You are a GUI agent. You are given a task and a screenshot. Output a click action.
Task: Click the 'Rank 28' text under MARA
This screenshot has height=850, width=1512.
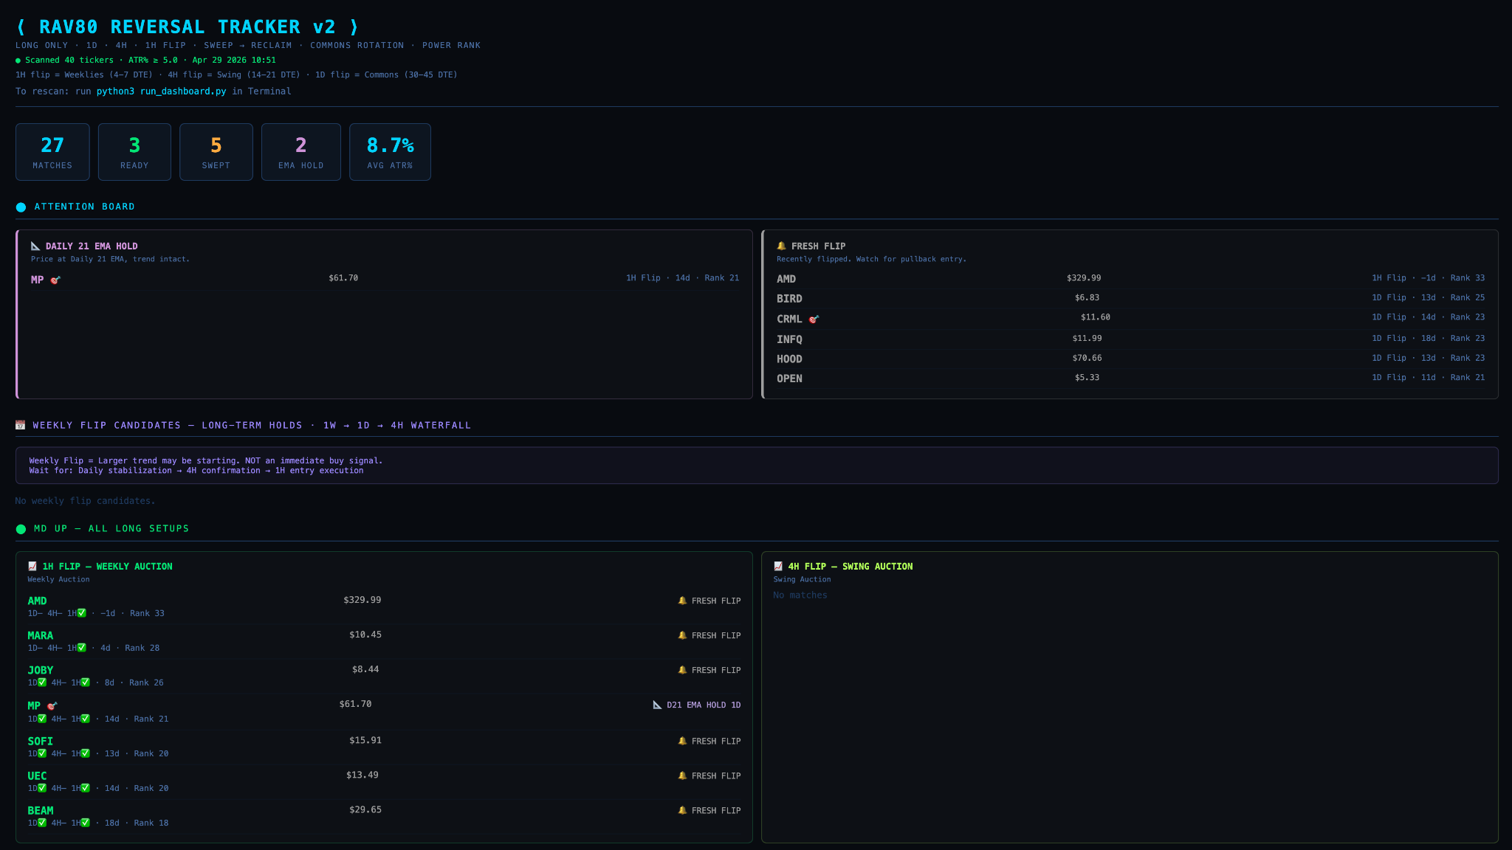[142, 648]
